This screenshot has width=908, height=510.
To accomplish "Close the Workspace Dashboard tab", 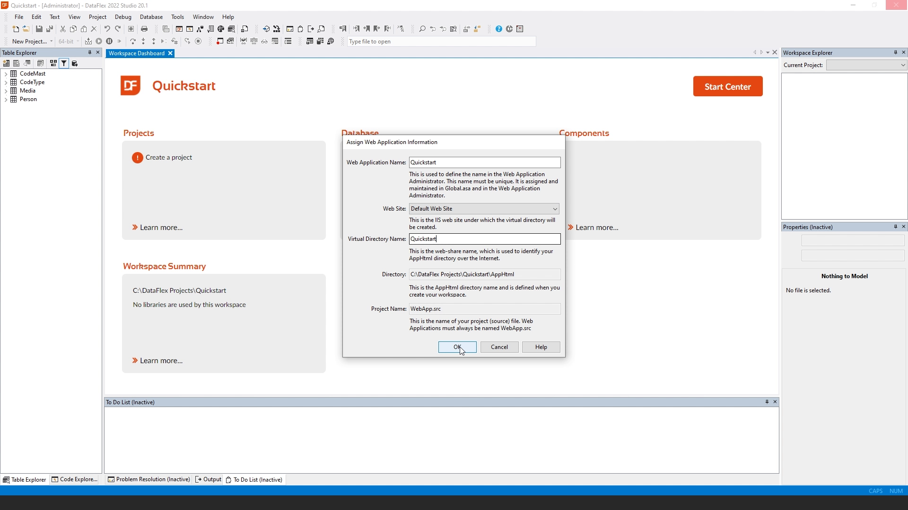I will coord(170,53).
